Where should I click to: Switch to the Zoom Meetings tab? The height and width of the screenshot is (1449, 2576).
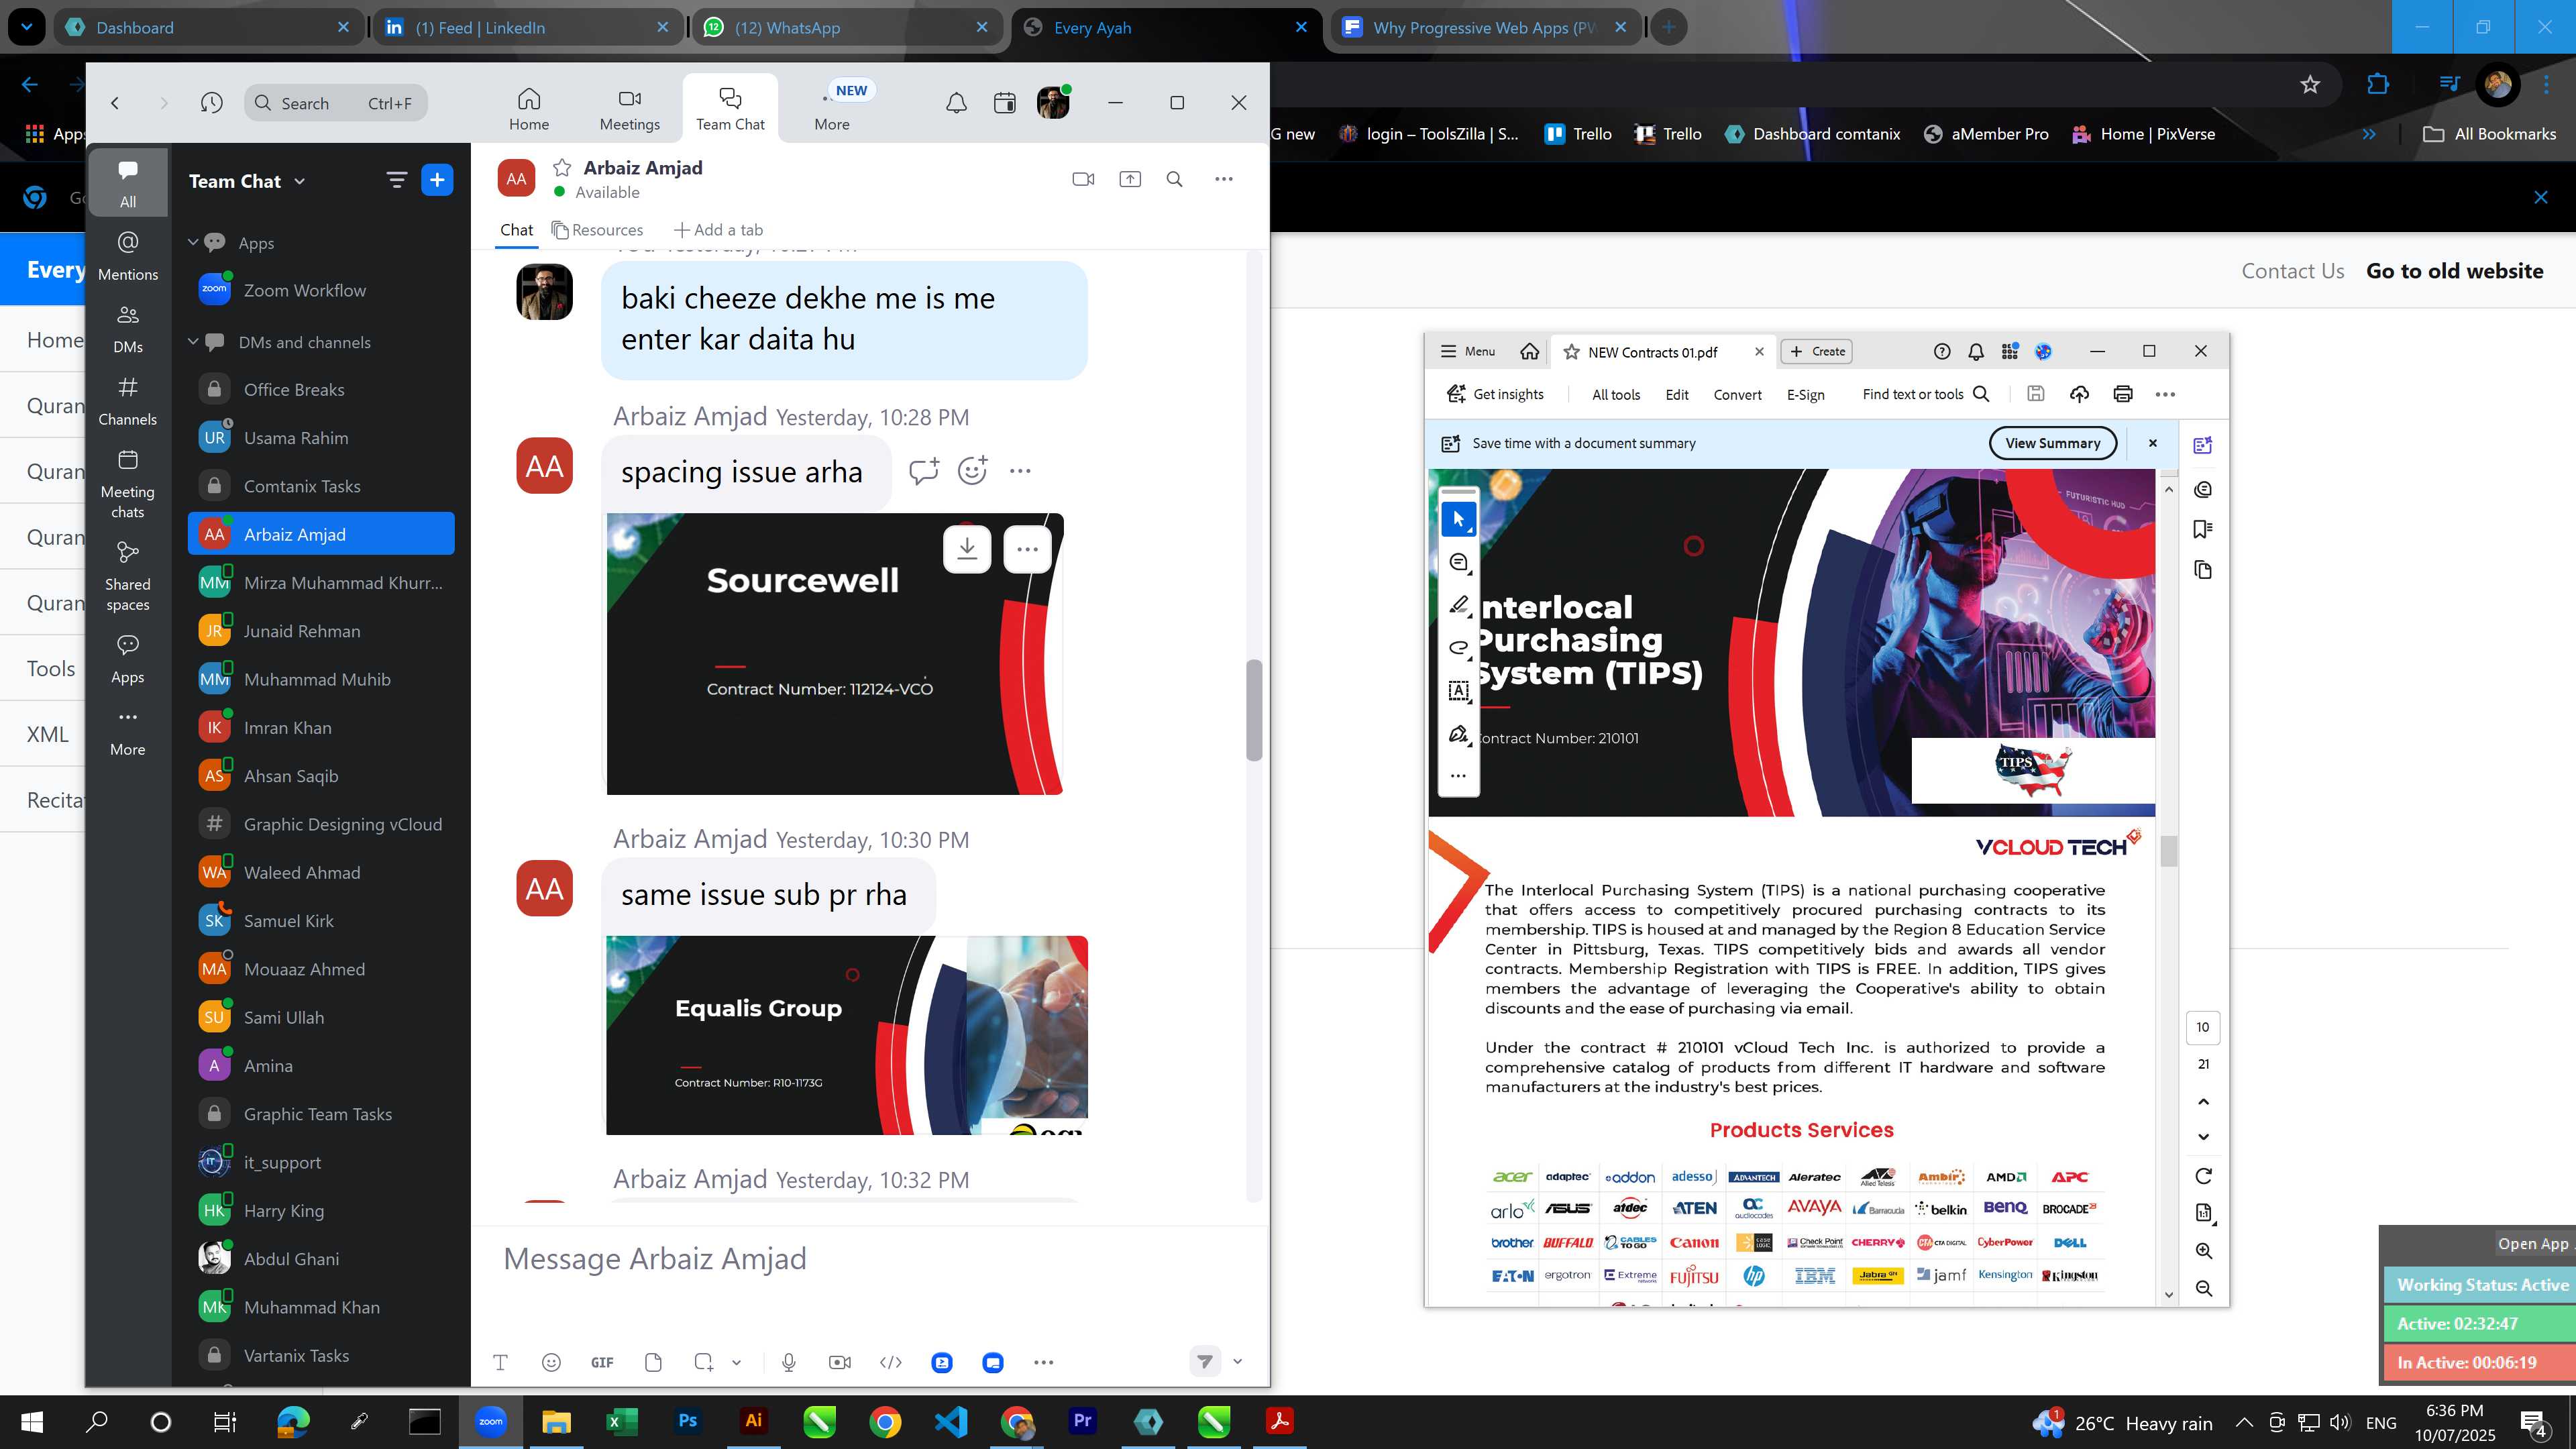coord(629,108)
